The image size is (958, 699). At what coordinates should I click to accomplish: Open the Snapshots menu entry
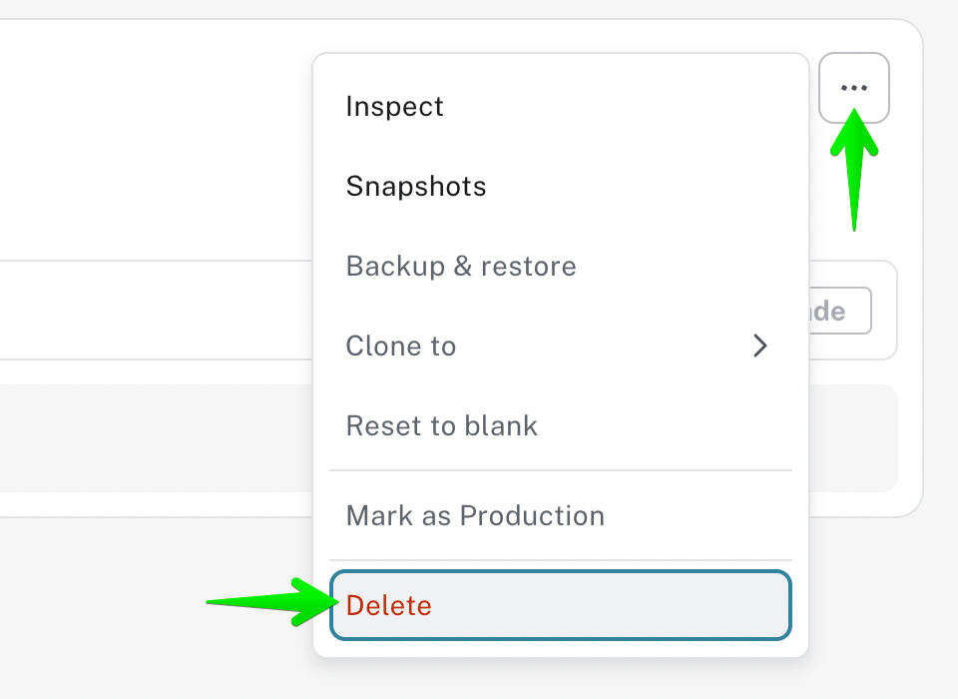tap(416, 187)
